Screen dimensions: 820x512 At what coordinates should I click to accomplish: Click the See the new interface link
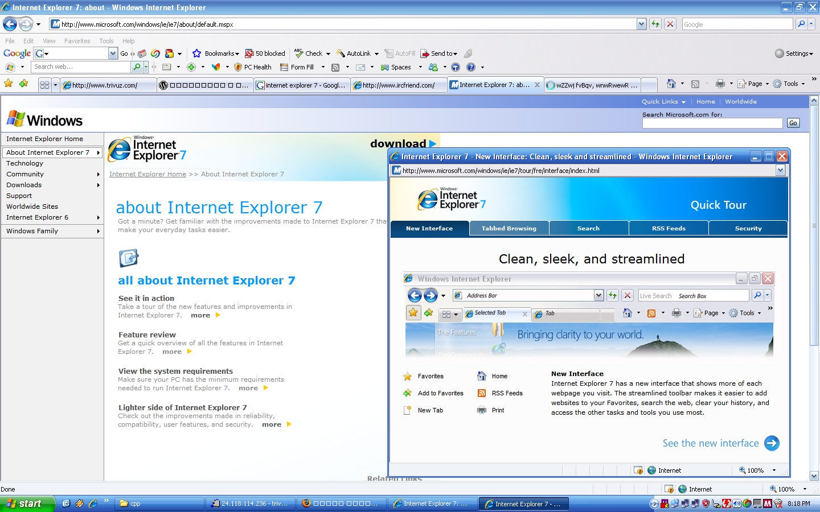[x=711, y=443]
